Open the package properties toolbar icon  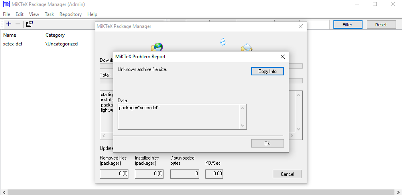coord(30,24)
